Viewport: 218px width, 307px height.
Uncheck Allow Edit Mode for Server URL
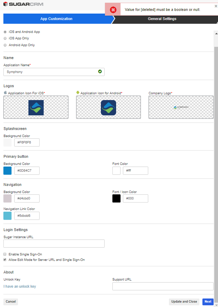coord(5,260)
